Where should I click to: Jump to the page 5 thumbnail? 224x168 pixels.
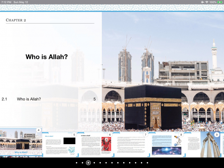pyautogui.click(x=60, y=144)
